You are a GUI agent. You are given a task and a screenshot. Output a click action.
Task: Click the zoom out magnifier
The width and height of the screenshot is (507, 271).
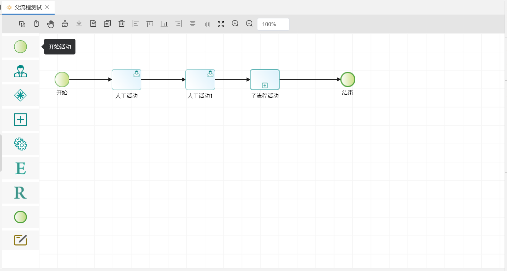(249, 24)
